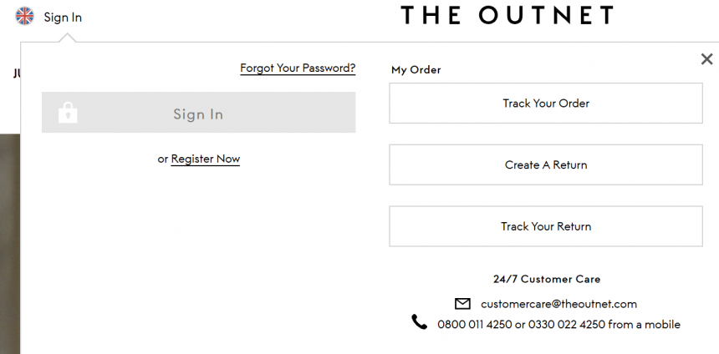Click the 24/7 Customer Care heading
The height and width of the screenshot is (354, 719).
tap(547, 279)
